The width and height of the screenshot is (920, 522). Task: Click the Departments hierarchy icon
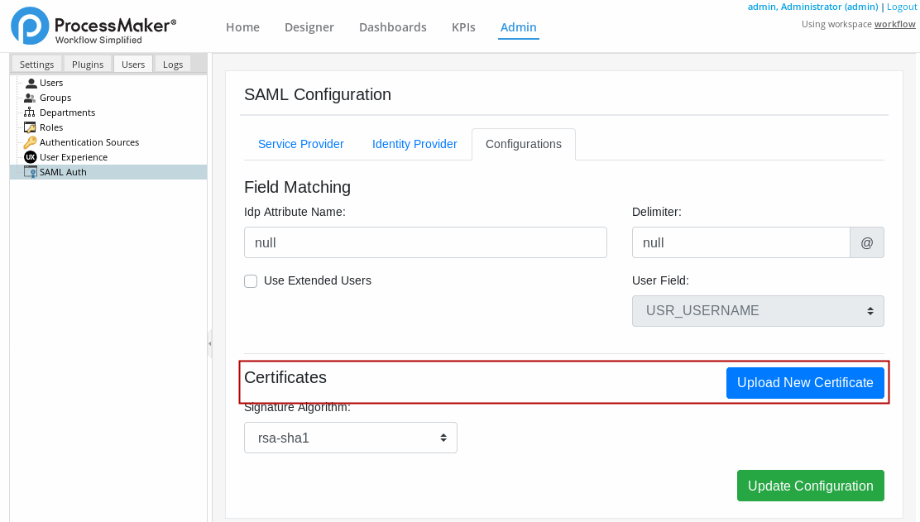tap(31, 113)
